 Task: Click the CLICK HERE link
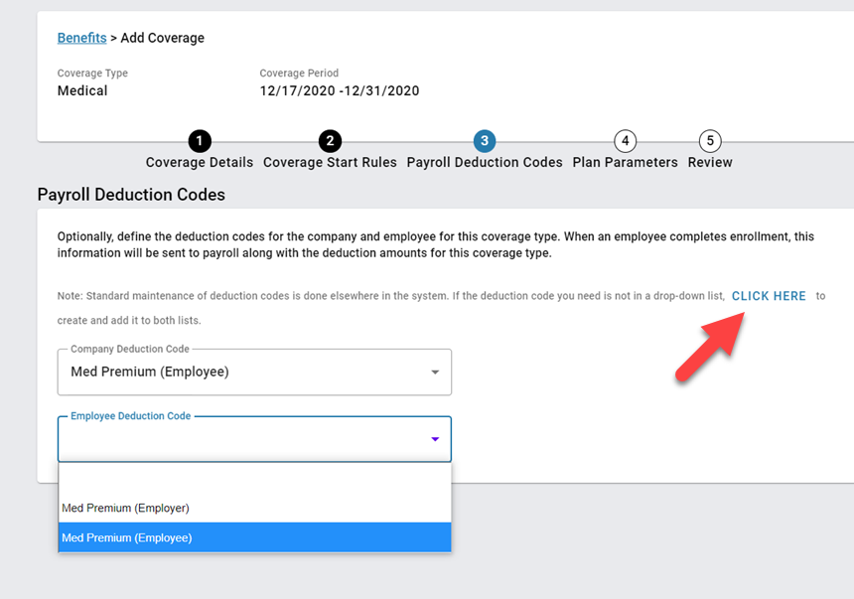click(769, 296)
